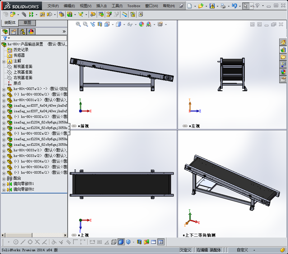The image size is (288, 254).
Task: Open the Toolbox menu
Action: [x=134, y=6]
